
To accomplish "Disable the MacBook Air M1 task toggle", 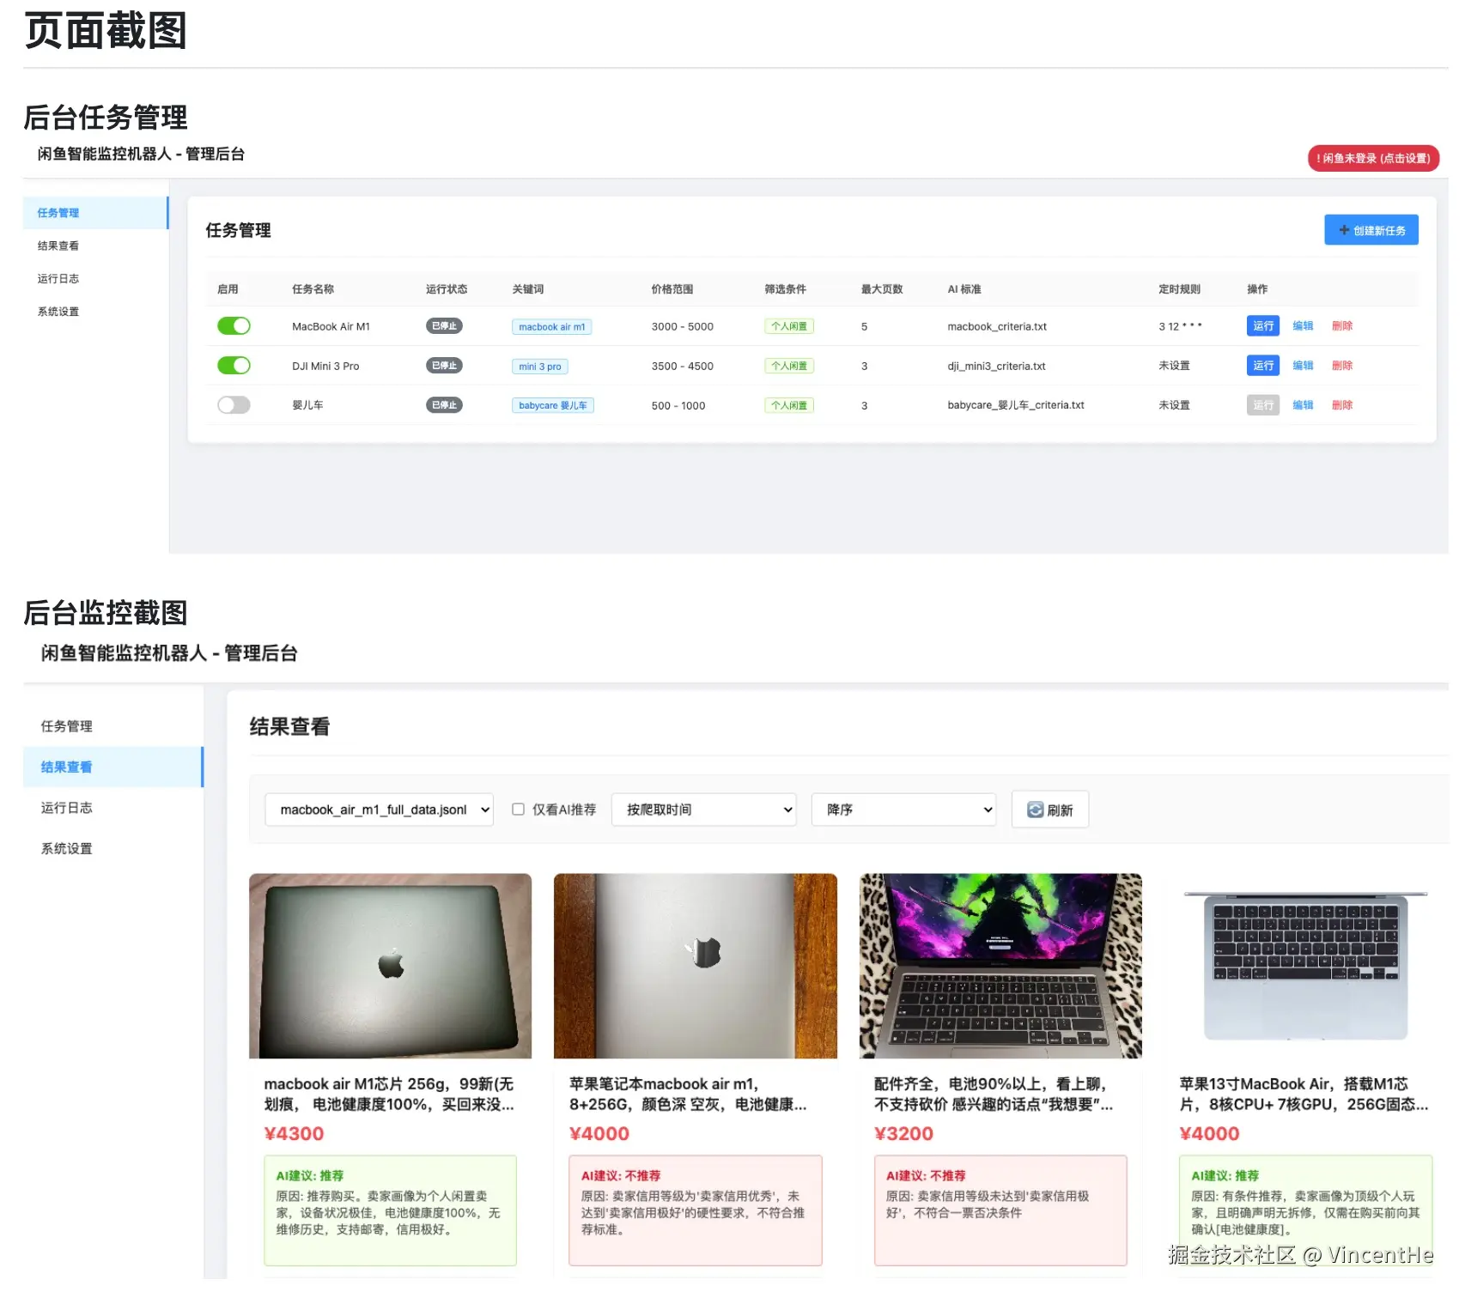I will point(234,326).
